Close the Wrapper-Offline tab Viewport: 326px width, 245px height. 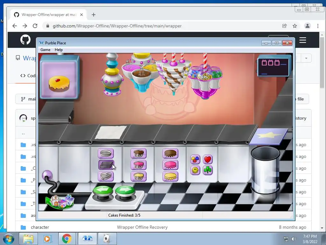click(x=81, y=15)
